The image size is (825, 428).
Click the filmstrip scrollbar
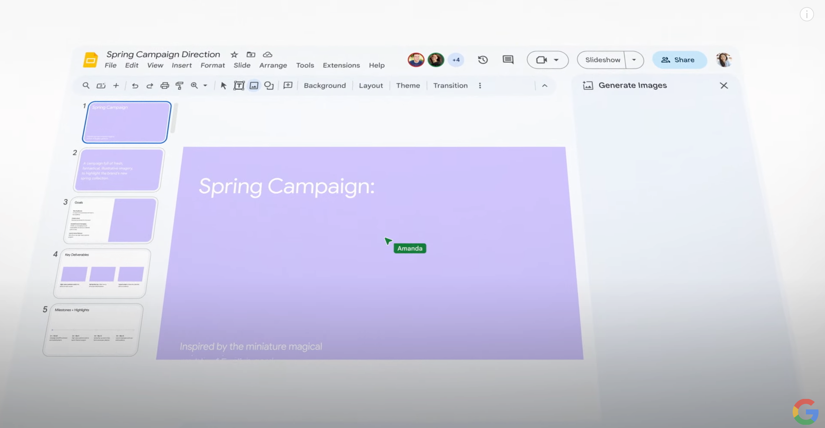point(175,118)
